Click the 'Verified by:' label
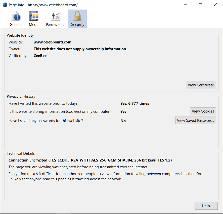223x214 pixels. coord(18,56)
